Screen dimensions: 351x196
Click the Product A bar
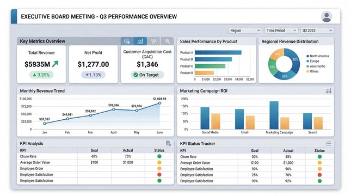click(218, 52)
